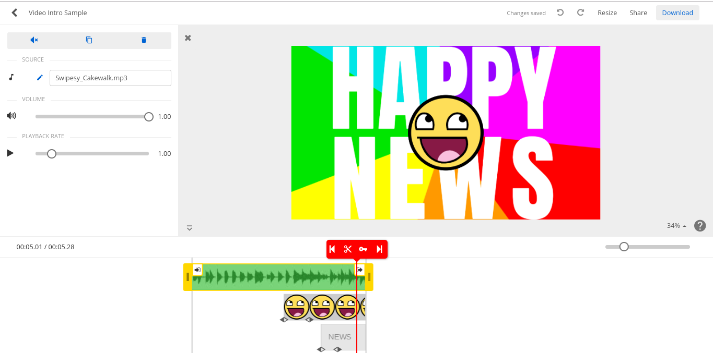
Task: Go back using the arrow beside Video Intro Sample
Action: pos(15,13)
